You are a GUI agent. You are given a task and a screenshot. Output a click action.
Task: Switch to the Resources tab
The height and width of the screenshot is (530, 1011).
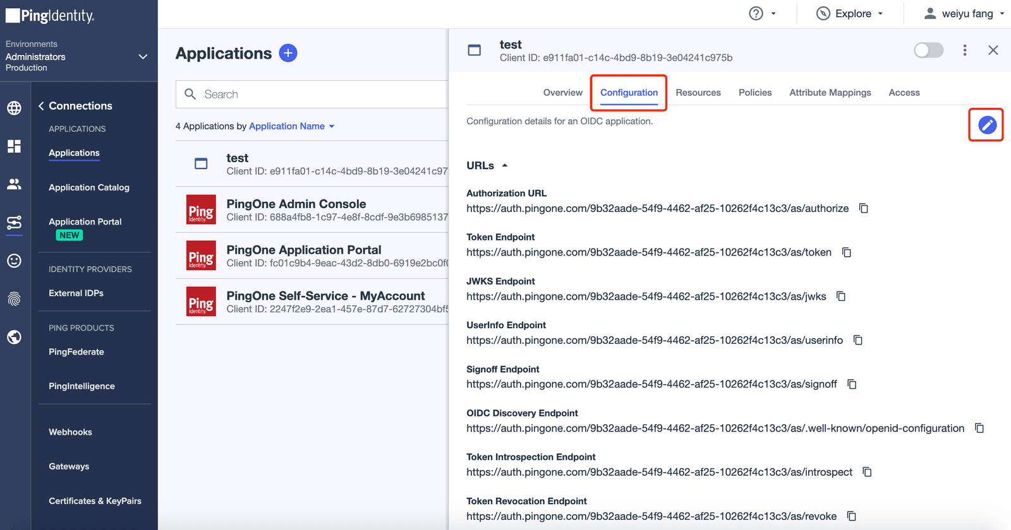coord(698,93)
